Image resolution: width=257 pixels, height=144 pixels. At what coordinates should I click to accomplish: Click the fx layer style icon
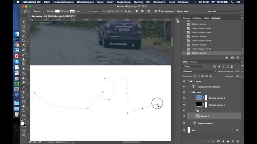coord(213,141)
